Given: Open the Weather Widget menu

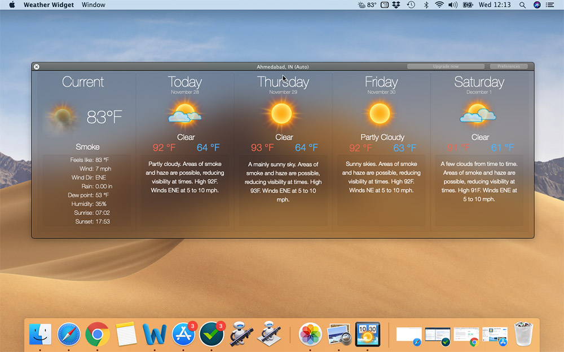Looking at the screenshot, I should point(49,5).
